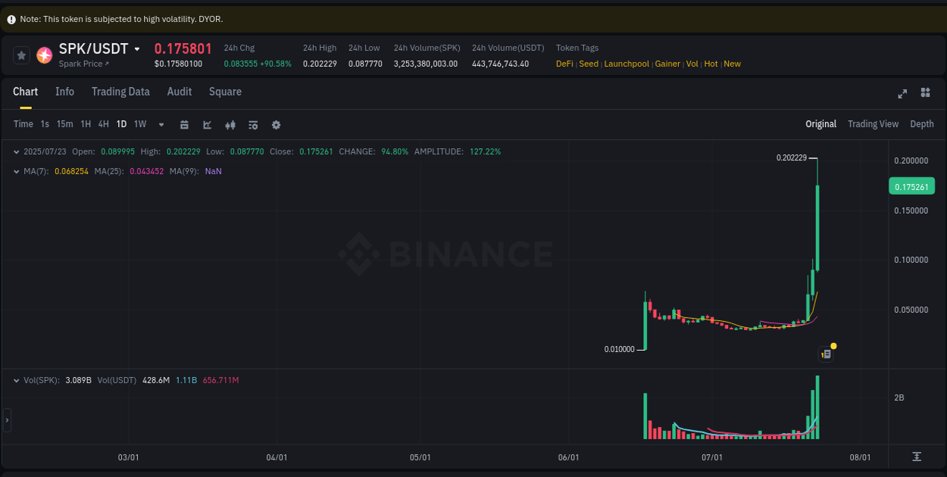947x477 pixels.
Task: Expand the left side panel arrow
Action: click(7, 419)
